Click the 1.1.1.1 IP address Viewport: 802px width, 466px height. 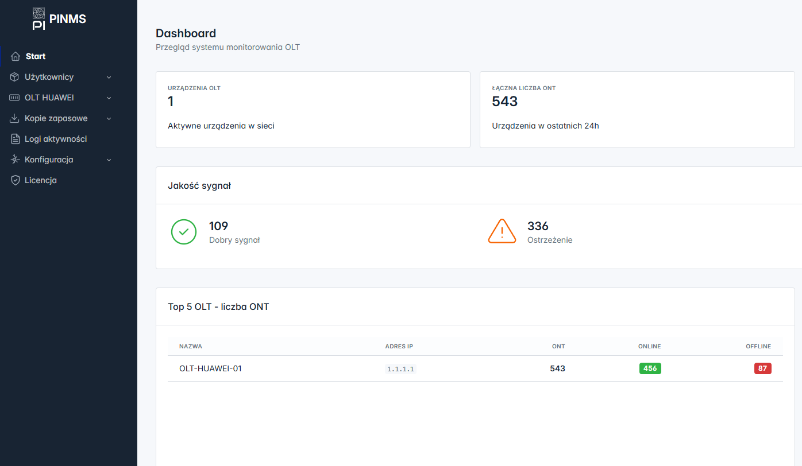coord(400,369)
